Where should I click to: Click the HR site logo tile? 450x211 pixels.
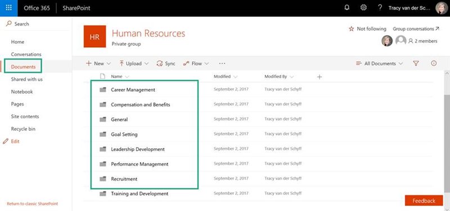tap(94, 36)
